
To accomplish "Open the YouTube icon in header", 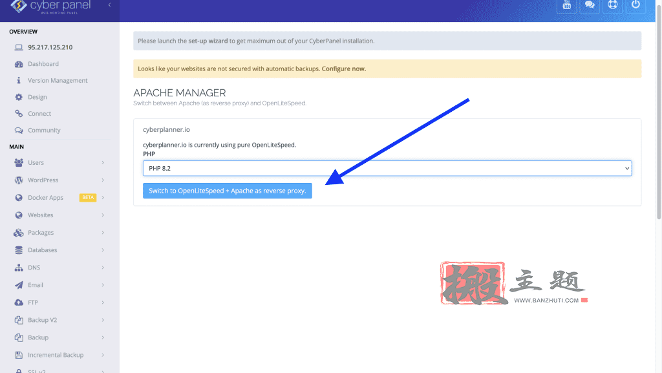I will [x=566, y=5].
